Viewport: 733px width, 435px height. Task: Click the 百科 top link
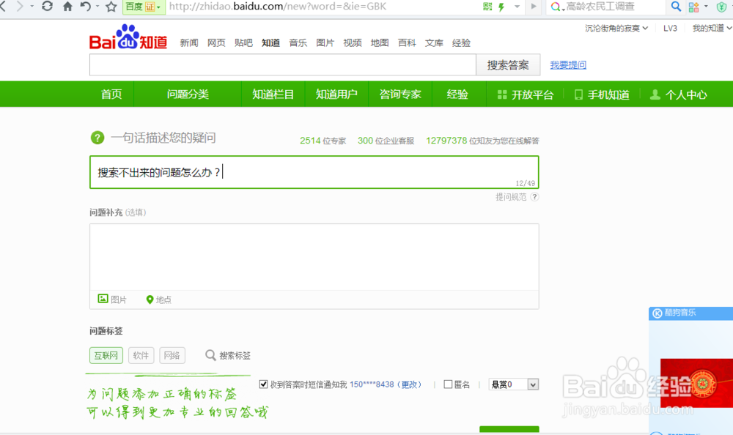tap(407, 43)
